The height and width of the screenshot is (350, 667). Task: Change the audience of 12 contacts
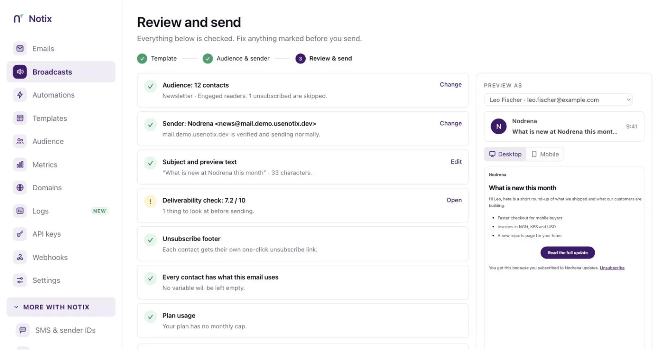(451, 85)
